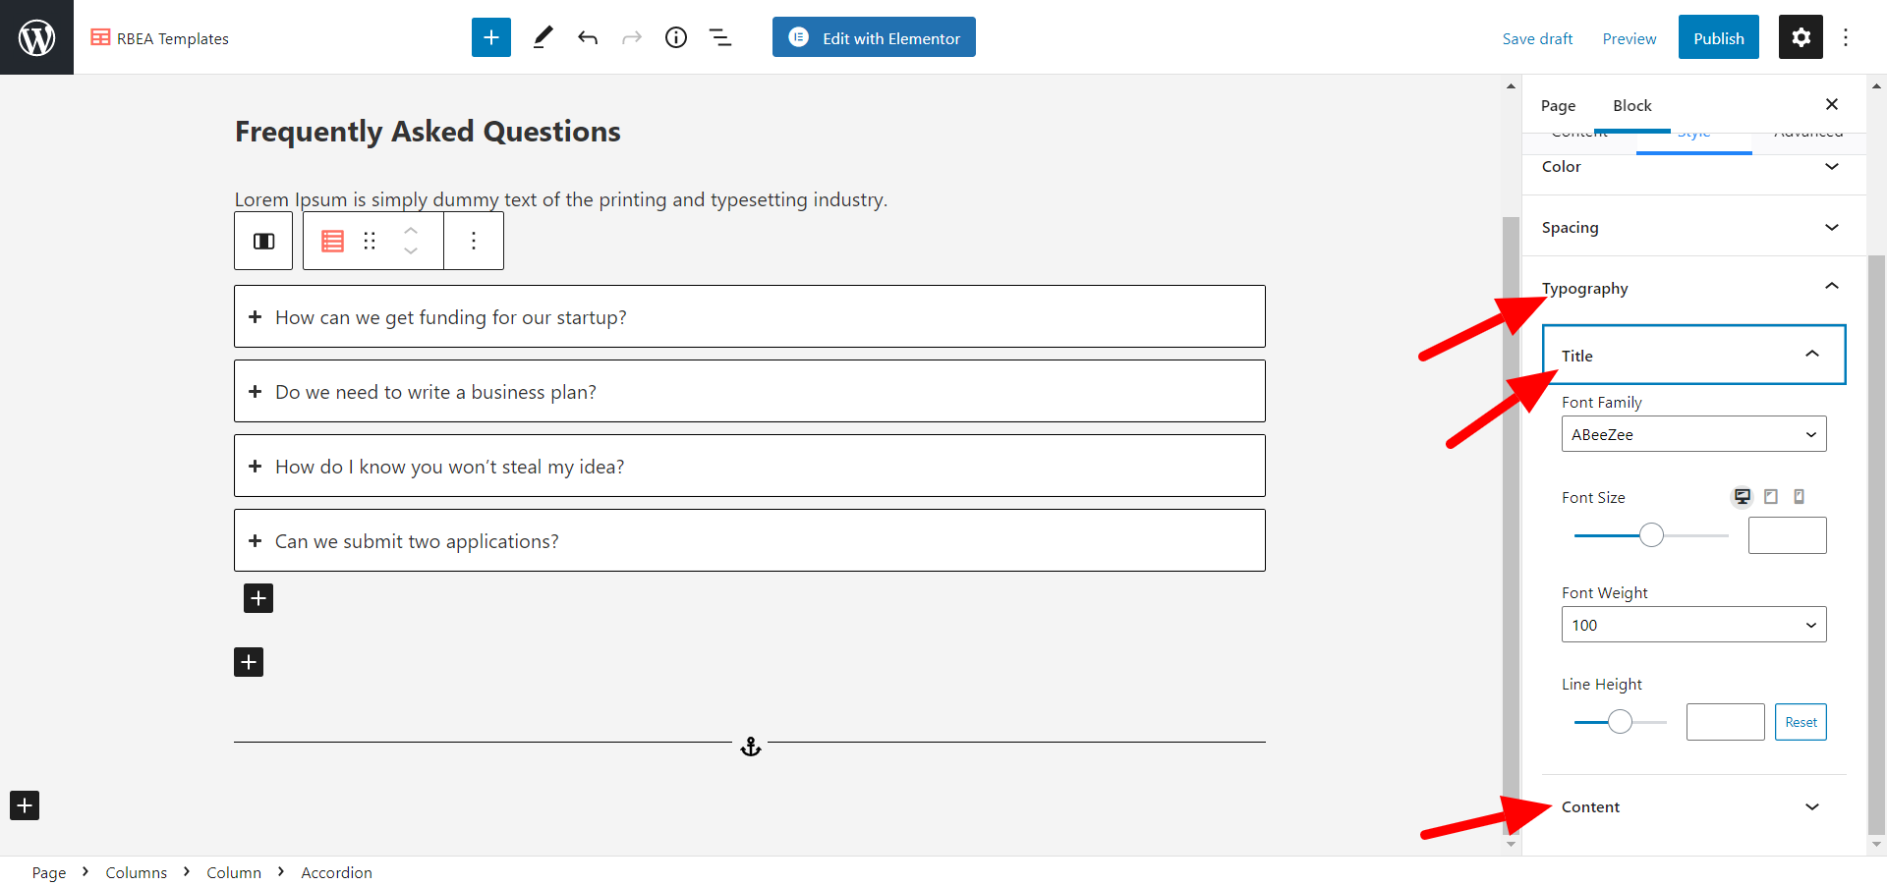The height and width of the screenshot is (886, 1887).
Task: Expand the Content typography section
Action: point(1693,806)
